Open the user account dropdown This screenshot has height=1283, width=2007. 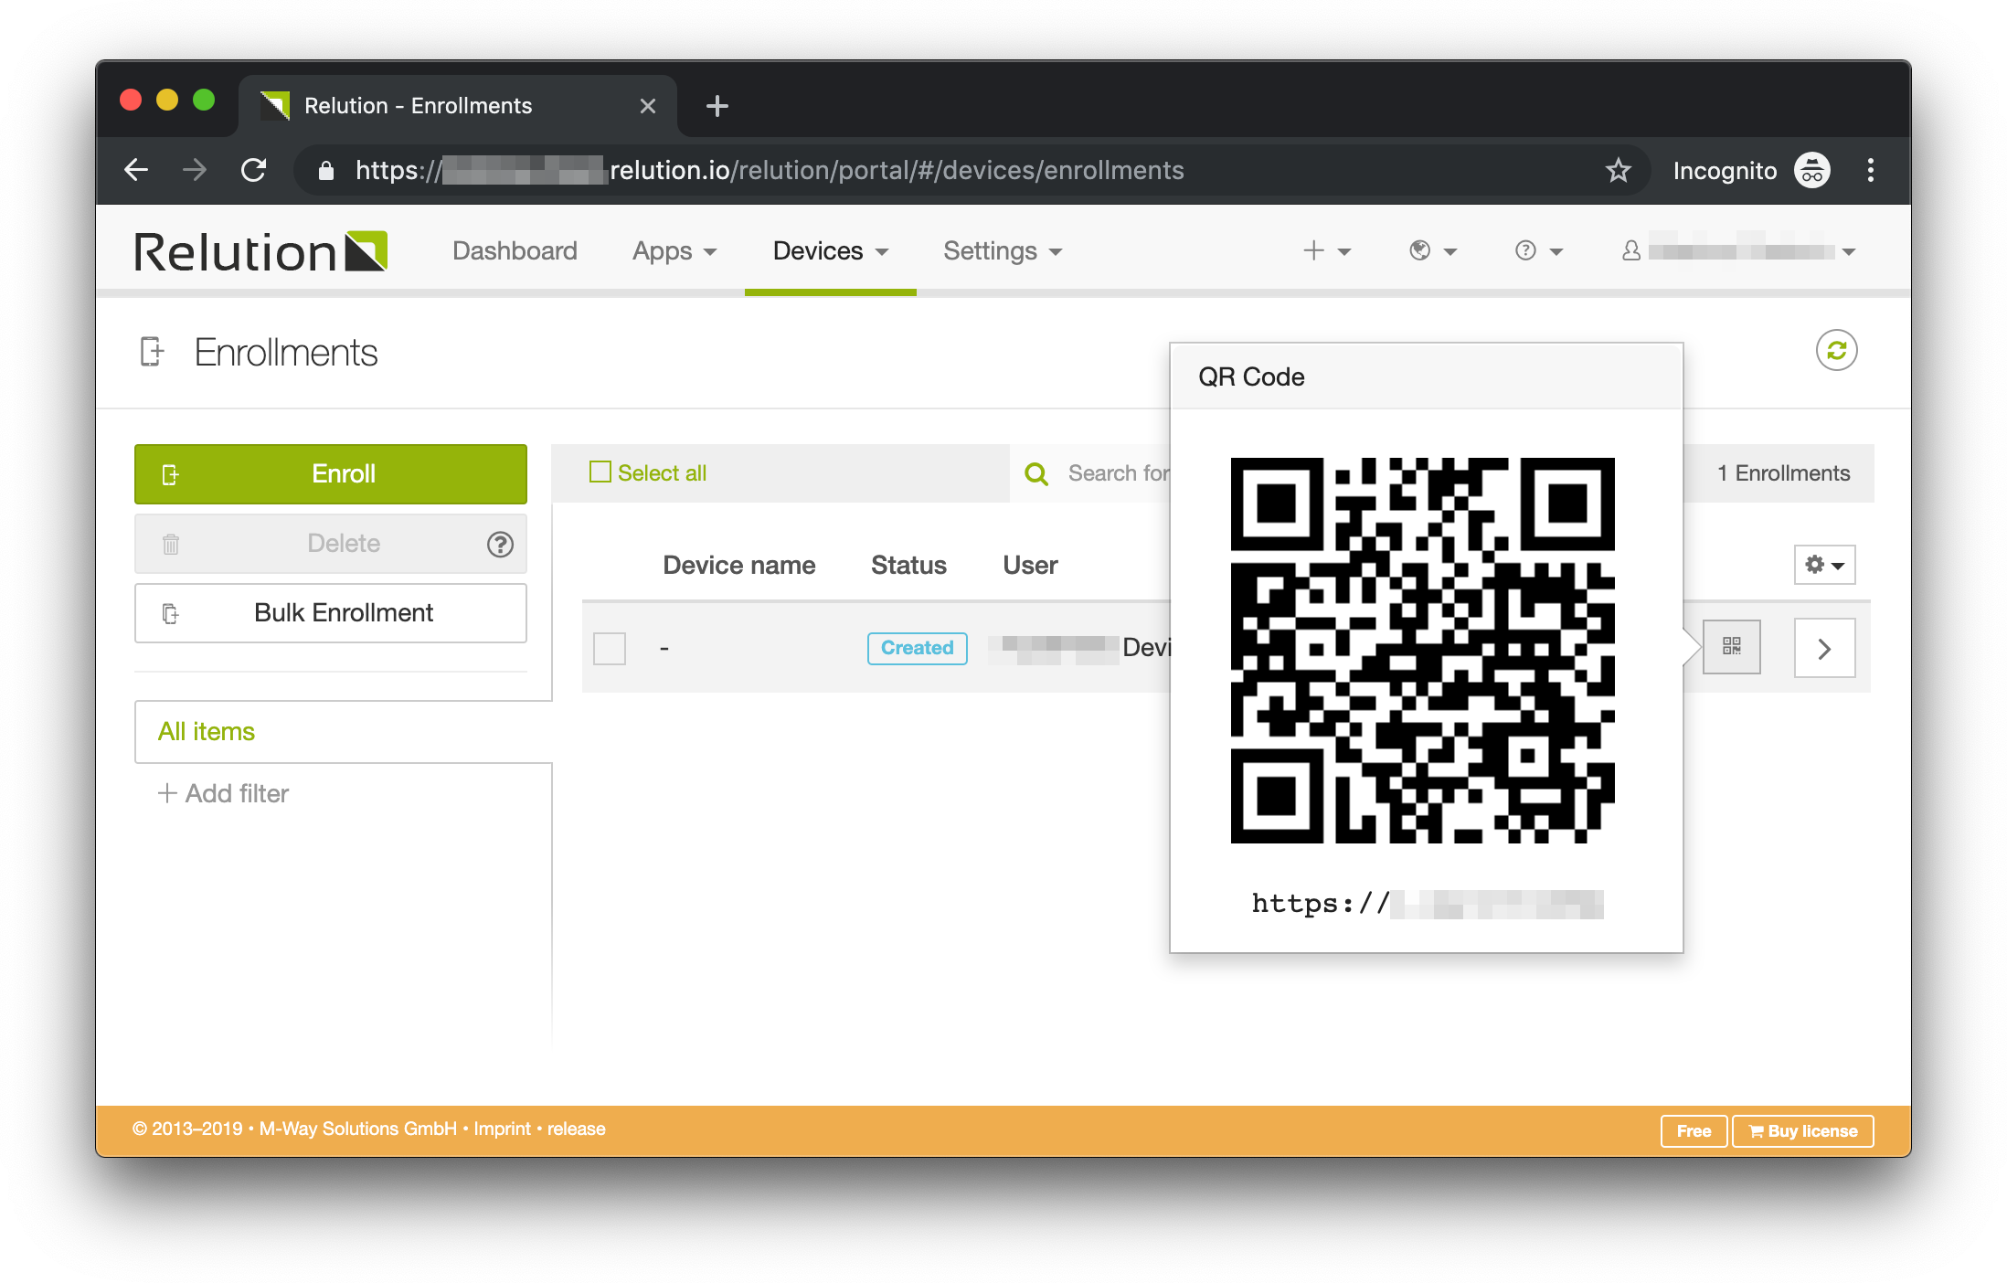(x=1738, y=250)
